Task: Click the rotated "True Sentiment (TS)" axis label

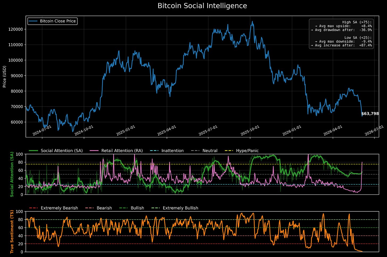Action: click(x=12, y=232)
